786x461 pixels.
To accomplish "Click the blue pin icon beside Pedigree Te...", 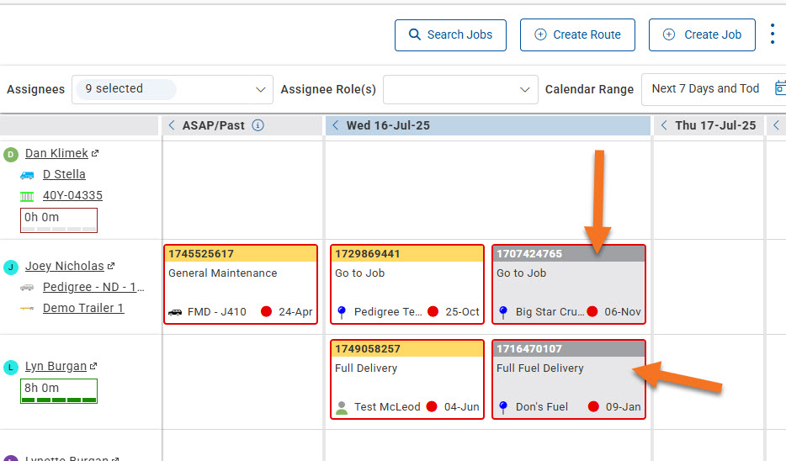I will pos(342,312).
